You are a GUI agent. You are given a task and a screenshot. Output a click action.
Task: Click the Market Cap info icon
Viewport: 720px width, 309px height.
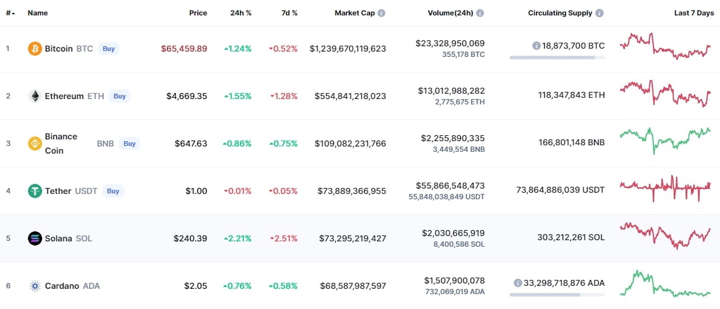pyautogui.click(x=381, y=13)
